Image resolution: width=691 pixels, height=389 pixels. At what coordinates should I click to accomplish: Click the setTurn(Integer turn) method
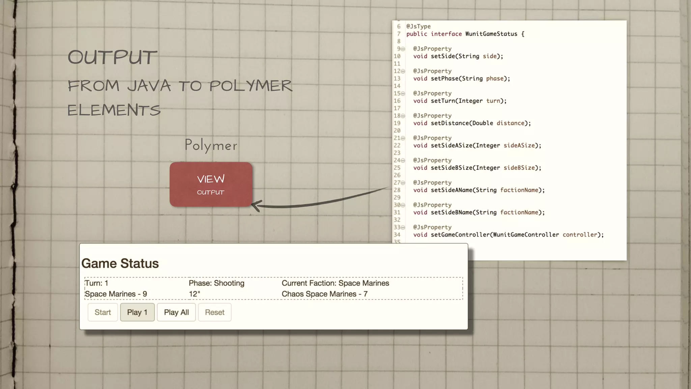(x=460, y=101)
